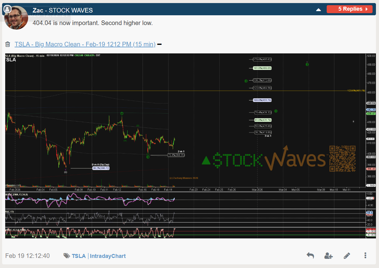This screenshot has width=379, height=268.
Task: Click the author name Zac in the header
Action: [38, 10]
